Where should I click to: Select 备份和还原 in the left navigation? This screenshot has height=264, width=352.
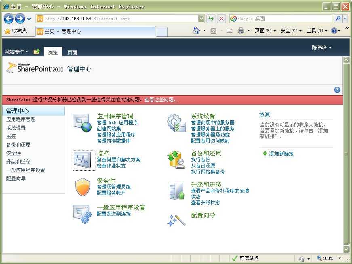point(19,145)
